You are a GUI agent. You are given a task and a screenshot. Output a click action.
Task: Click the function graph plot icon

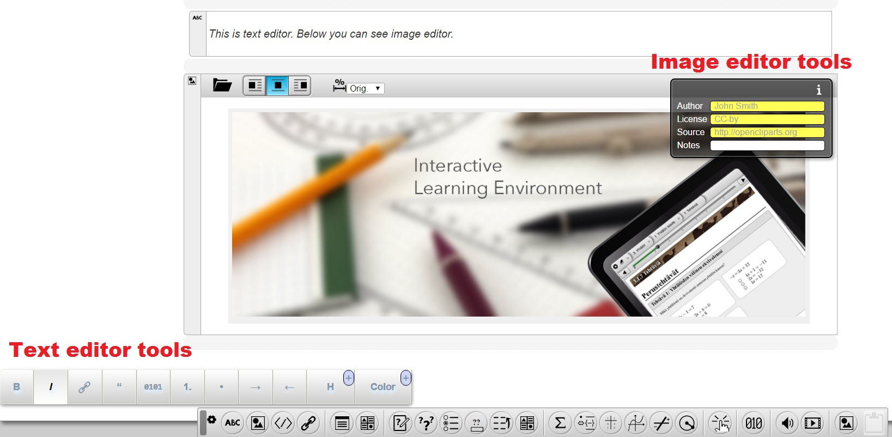pos(636,423)
